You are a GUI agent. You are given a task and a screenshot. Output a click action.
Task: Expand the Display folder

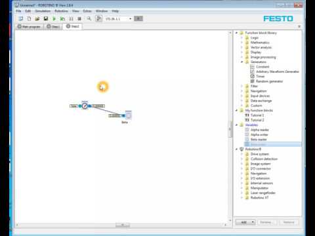[242, 52]
